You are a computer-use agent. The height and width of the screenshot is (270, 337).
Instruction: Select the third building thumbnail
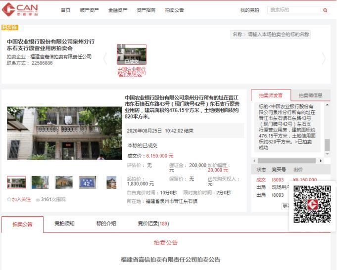coord(64,182)
